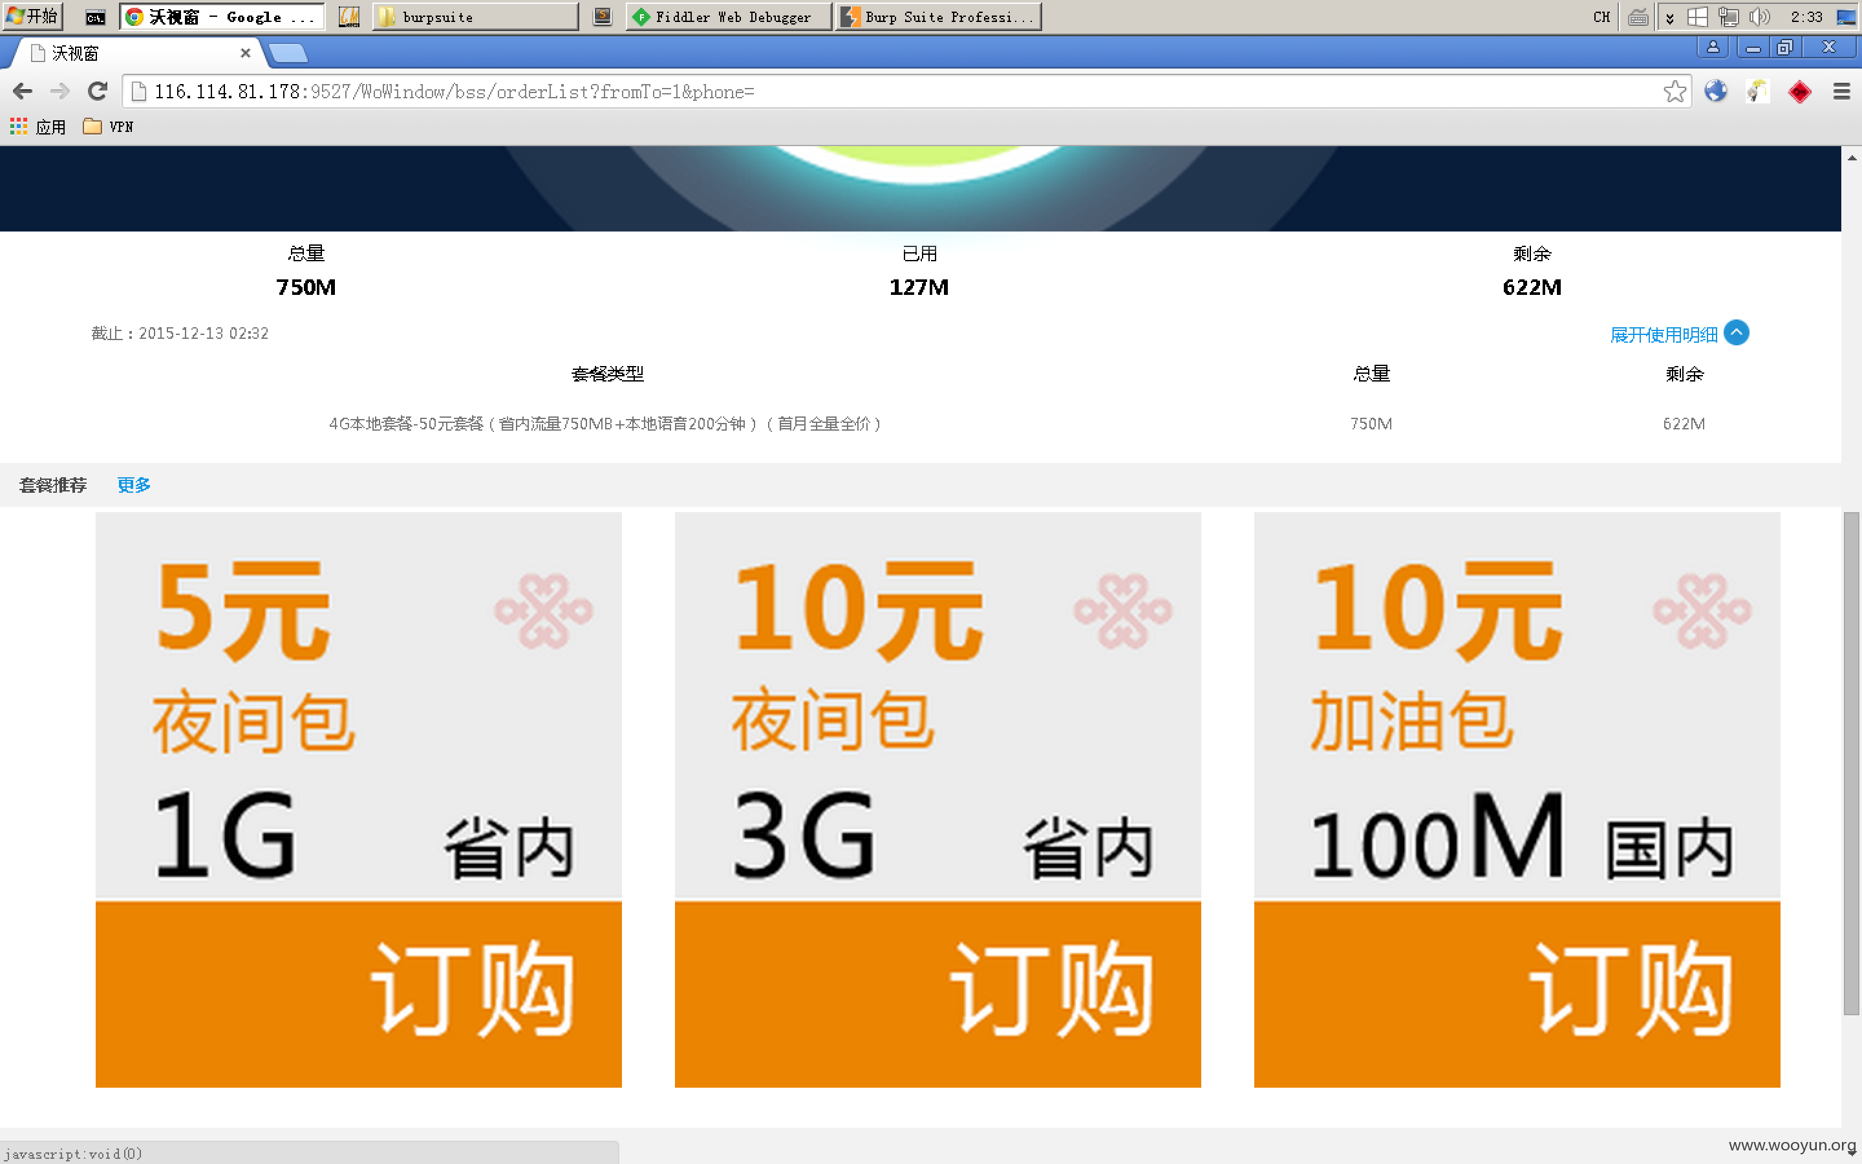Click the Chrome user profile icon

click(1713, 47)
